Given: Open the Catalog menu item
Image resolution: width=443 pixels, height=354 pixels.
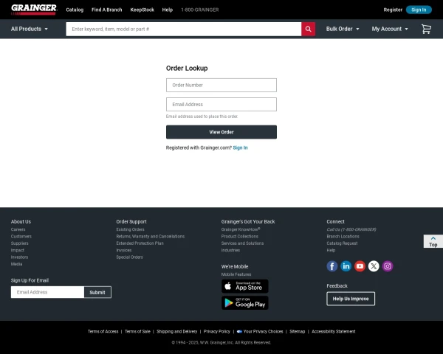Looking at the screenshot, I should (x=75, y=10).
